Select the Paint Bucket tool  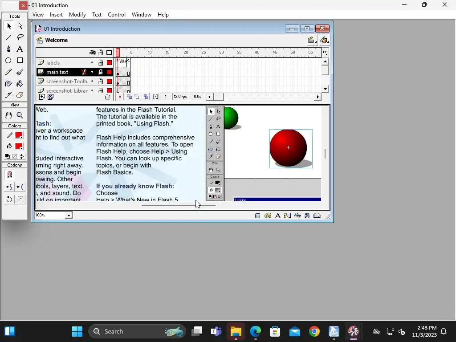20,84
